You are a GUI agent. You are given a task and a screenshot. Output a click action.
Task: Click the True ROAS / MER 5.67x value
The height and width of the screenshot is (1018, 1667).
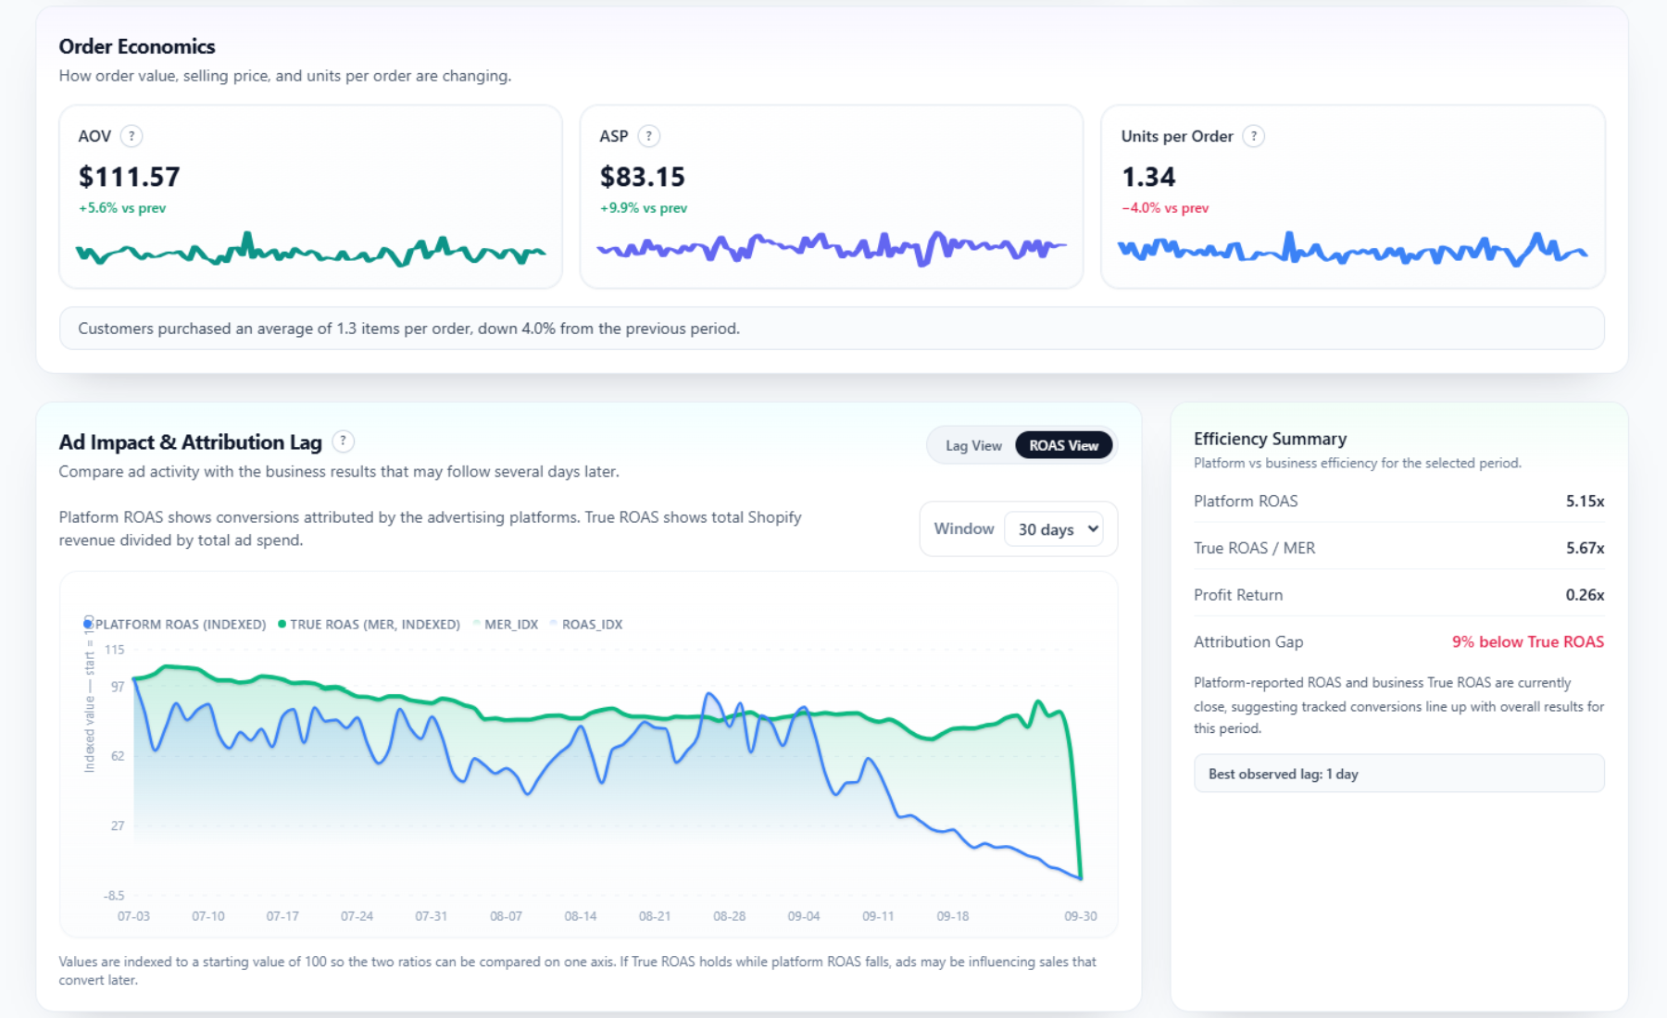point(1585,548)
